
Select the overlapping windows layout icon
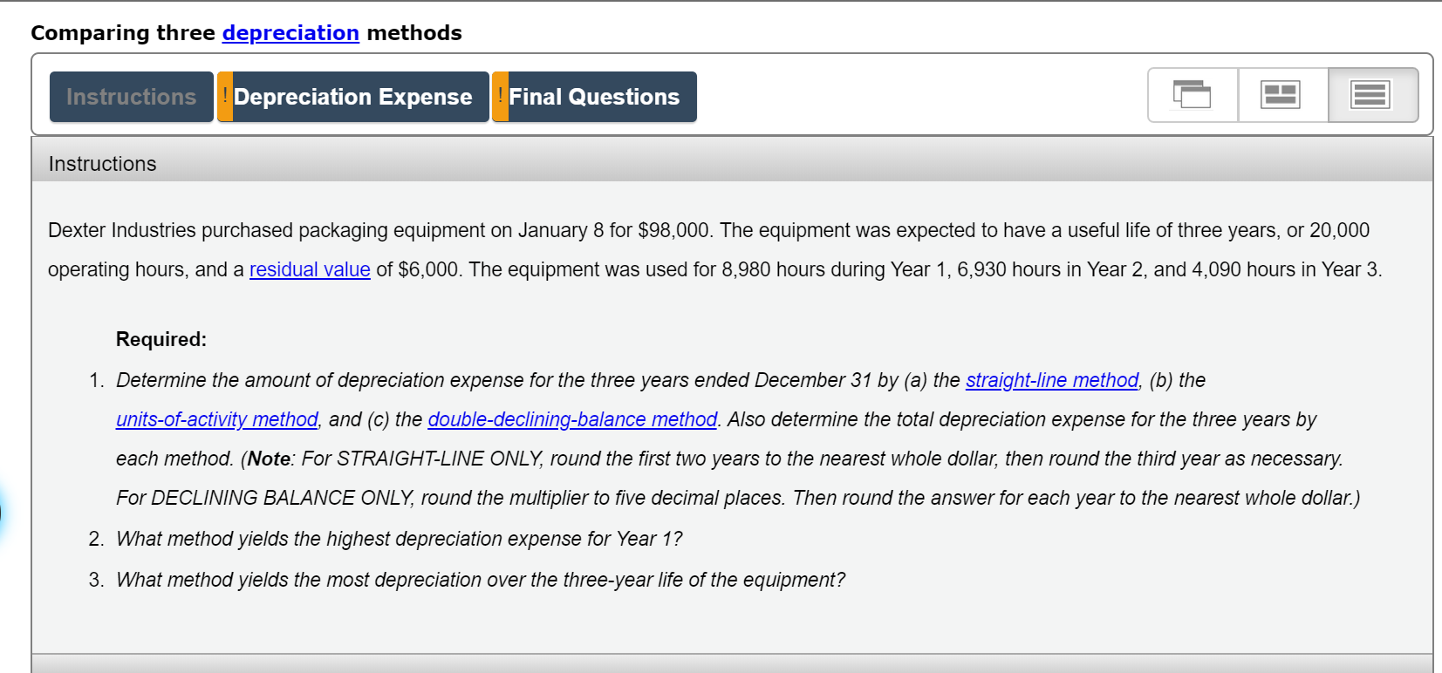[x=1192, y=95]
